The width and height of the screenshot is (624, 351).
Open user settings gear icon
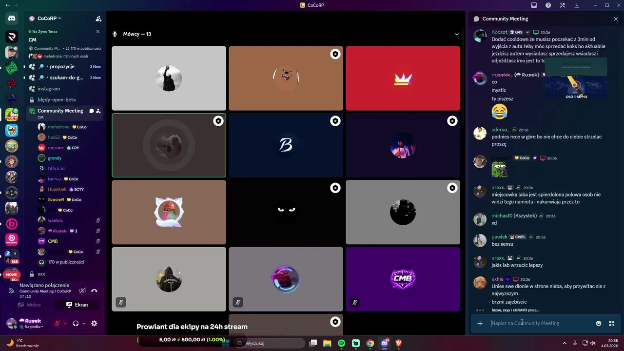94,323
